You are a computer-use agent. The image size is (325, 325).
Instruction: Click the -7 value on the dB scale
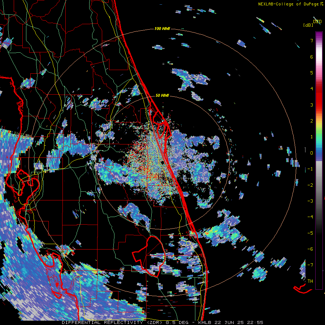[x=310, y=265]
